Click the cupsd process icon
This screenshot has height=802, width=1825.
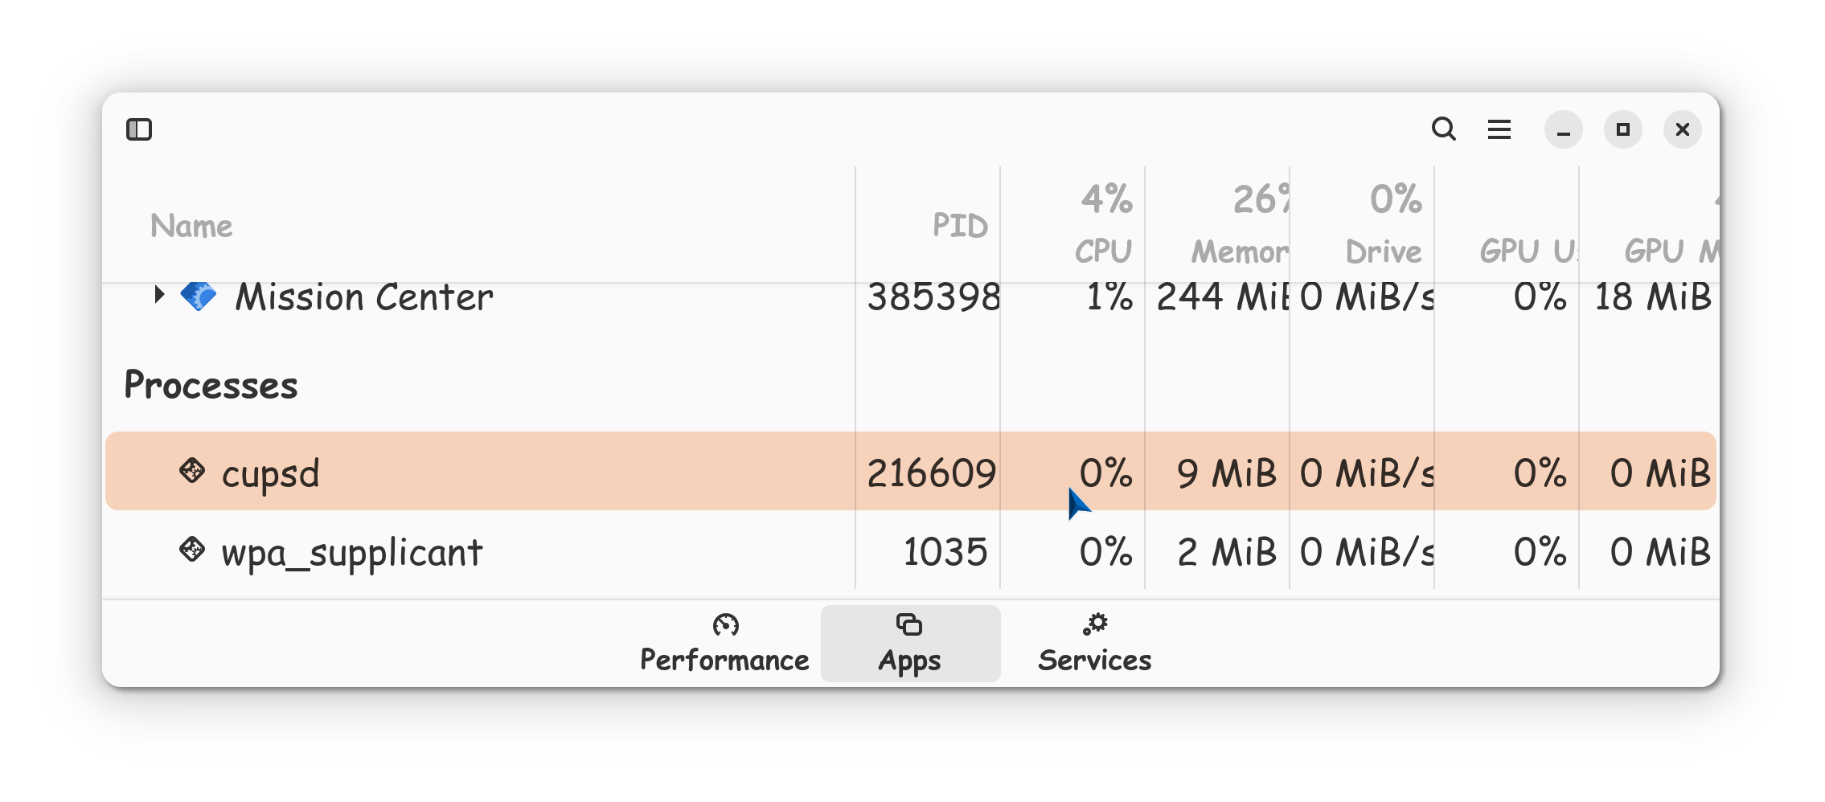coord(192,471)
